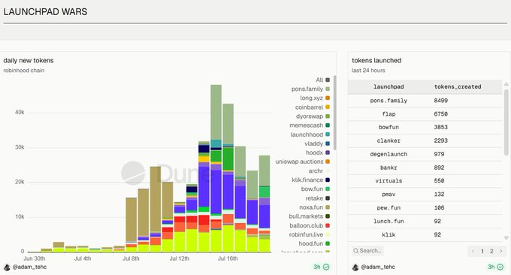Image resolution: width=511 pixels, height=275 pixels.
Task: Select the clanker table row
Action: pyautogui.click(x=425, y=141)
